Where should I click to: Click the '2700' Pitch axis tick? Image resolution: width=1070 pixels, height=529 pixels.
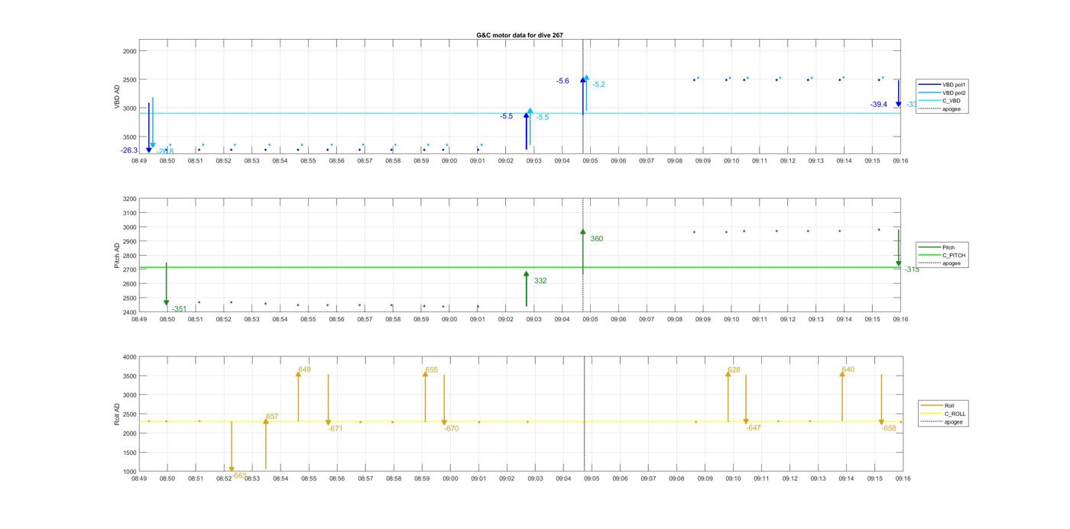[128, 269]
